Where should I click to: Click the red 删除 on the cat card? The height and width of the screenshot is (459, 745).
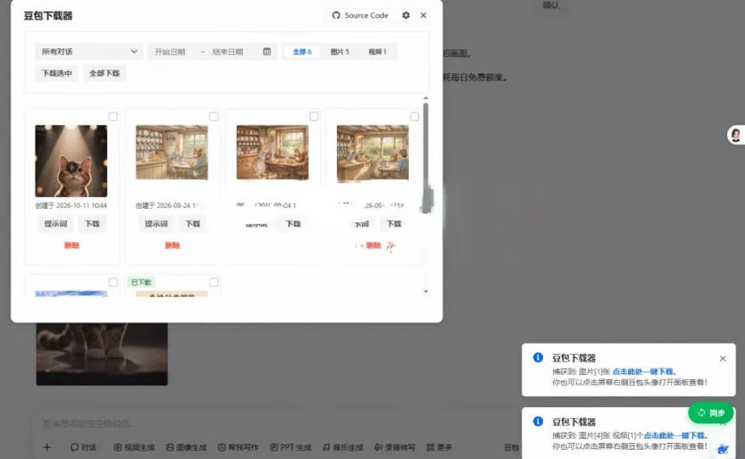[x=72, y=245]
